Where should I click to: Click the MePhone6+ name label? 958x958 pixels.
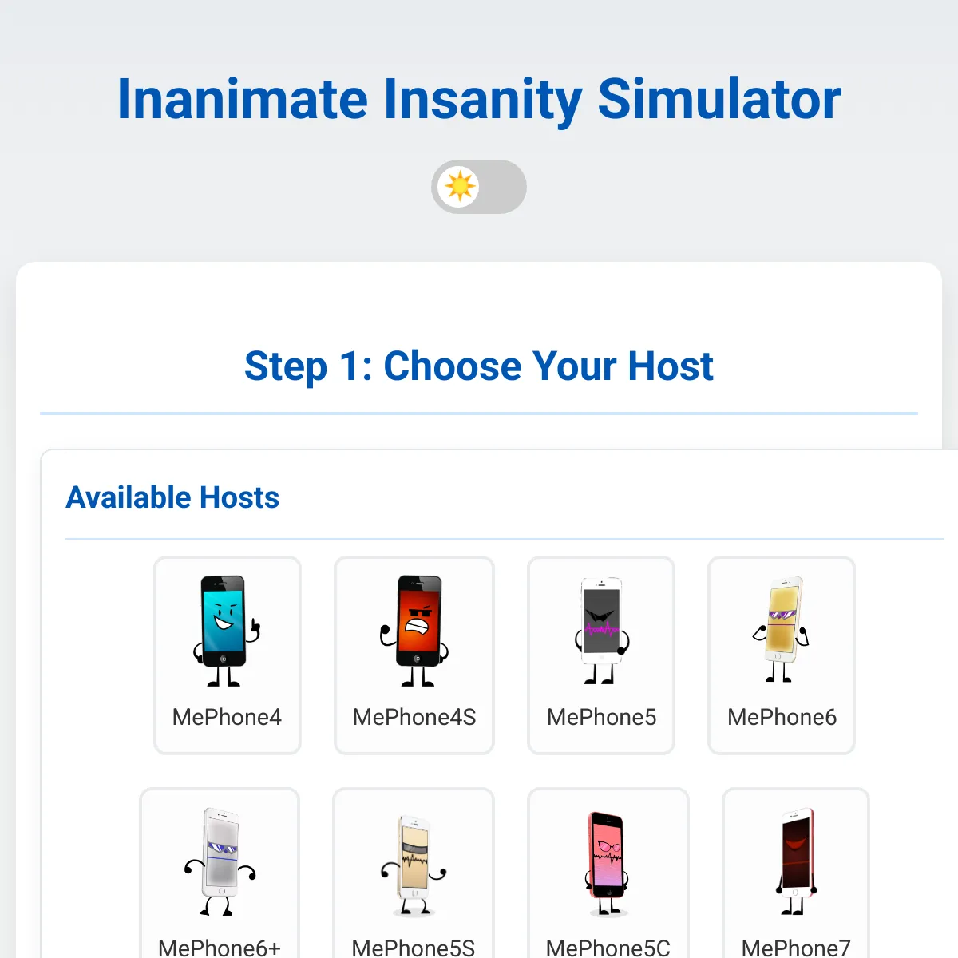(220, 948)
